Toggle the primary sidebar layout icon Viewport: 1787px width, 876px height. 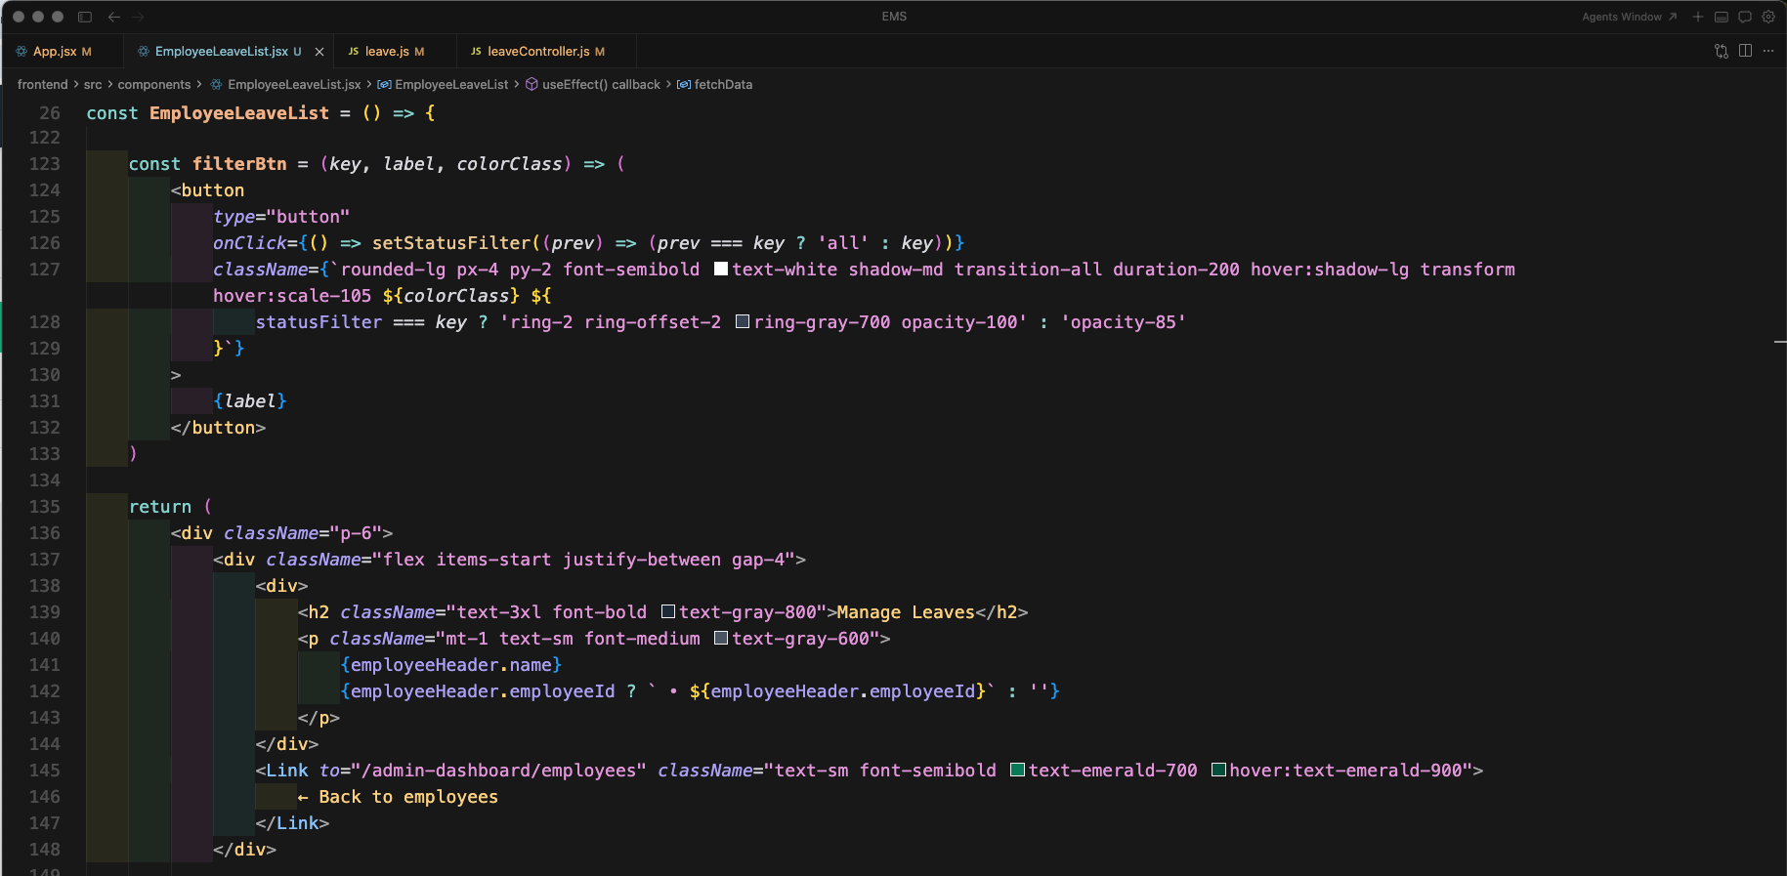[85, 17]
